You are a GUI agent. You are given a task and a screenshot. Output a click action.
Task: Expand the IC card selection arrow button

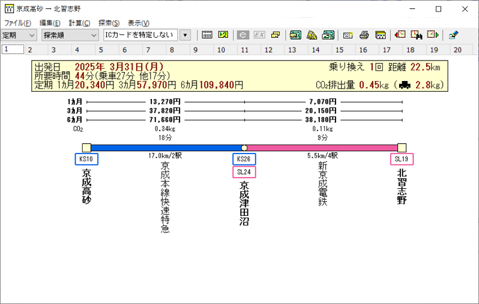click(185, 35)
